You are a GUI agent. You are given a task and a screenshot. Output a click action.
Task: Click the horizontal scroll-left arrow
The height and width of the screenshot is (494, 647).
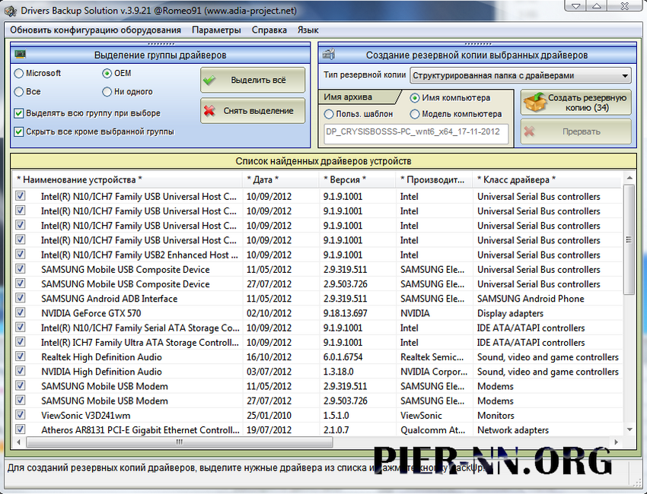18,442
